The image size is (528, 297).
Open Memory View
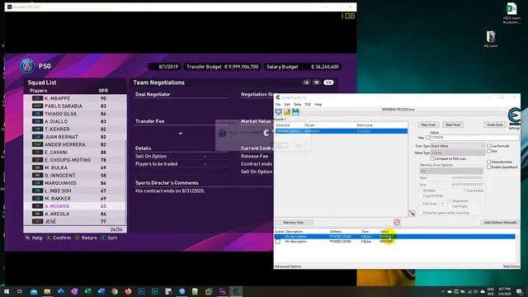[294, 222]
